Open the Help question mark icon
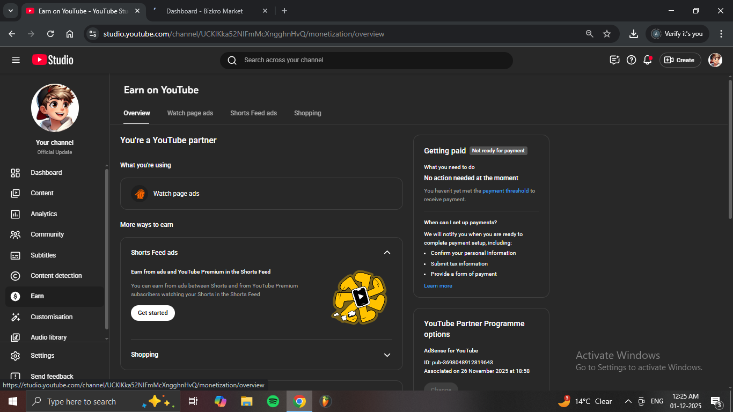Screen dimensions: 733x412 [632, 60]
